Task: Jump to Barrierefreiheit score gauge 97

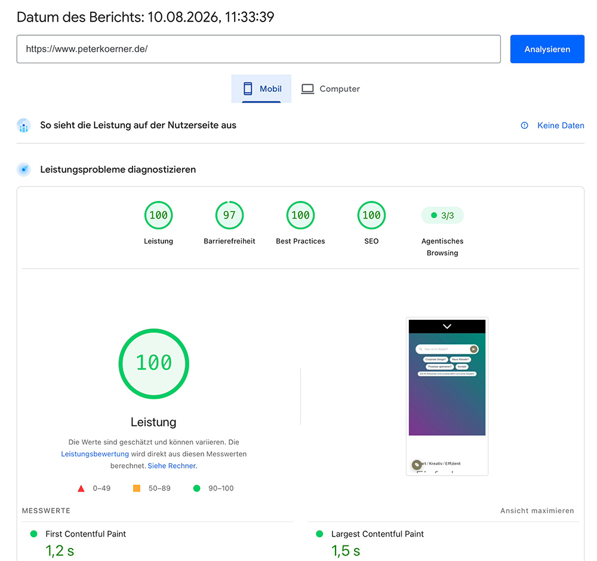Action: (x=229, y=215)
